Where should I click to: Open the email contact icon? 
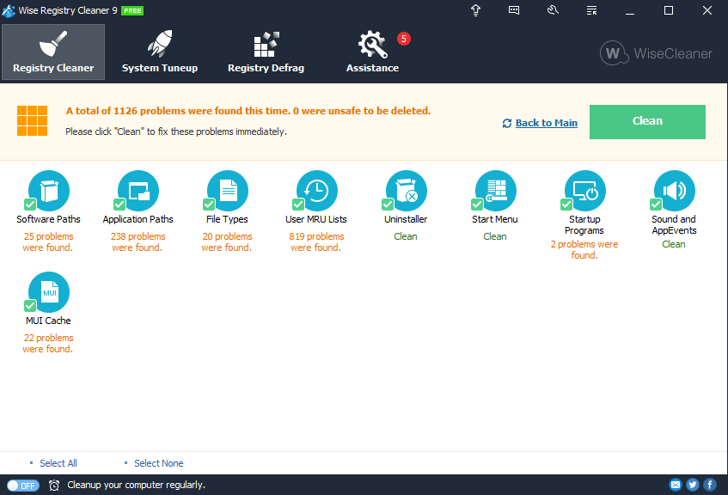[676, 485]
